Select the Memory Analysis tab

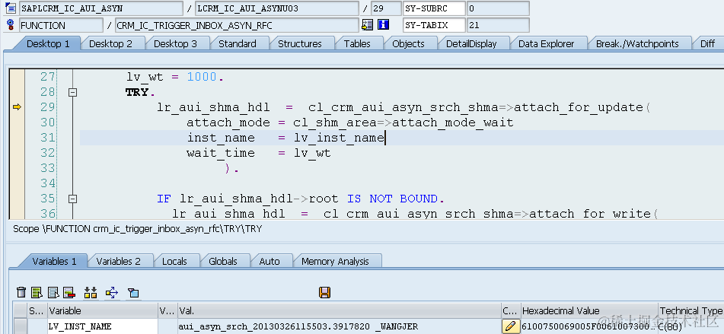335,261
